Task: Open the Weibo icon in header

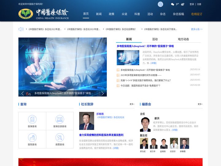Action: point(183,4)
